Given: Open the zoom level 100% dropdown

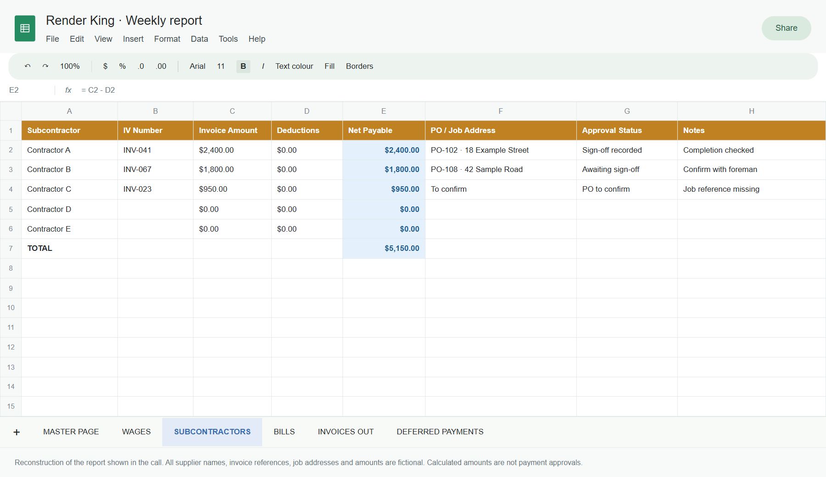Looking at the screenshot, I should pos(70,66).
